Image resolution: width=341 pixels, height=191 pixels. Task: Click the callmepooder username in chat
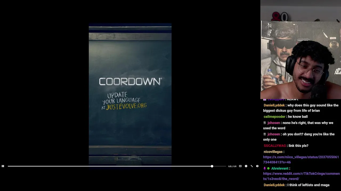pos(274,117)
